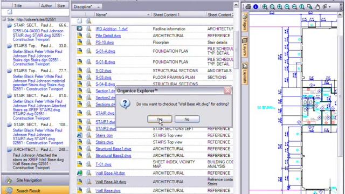Confirm checkout by clicking Yes

click(x=160, y=119)
